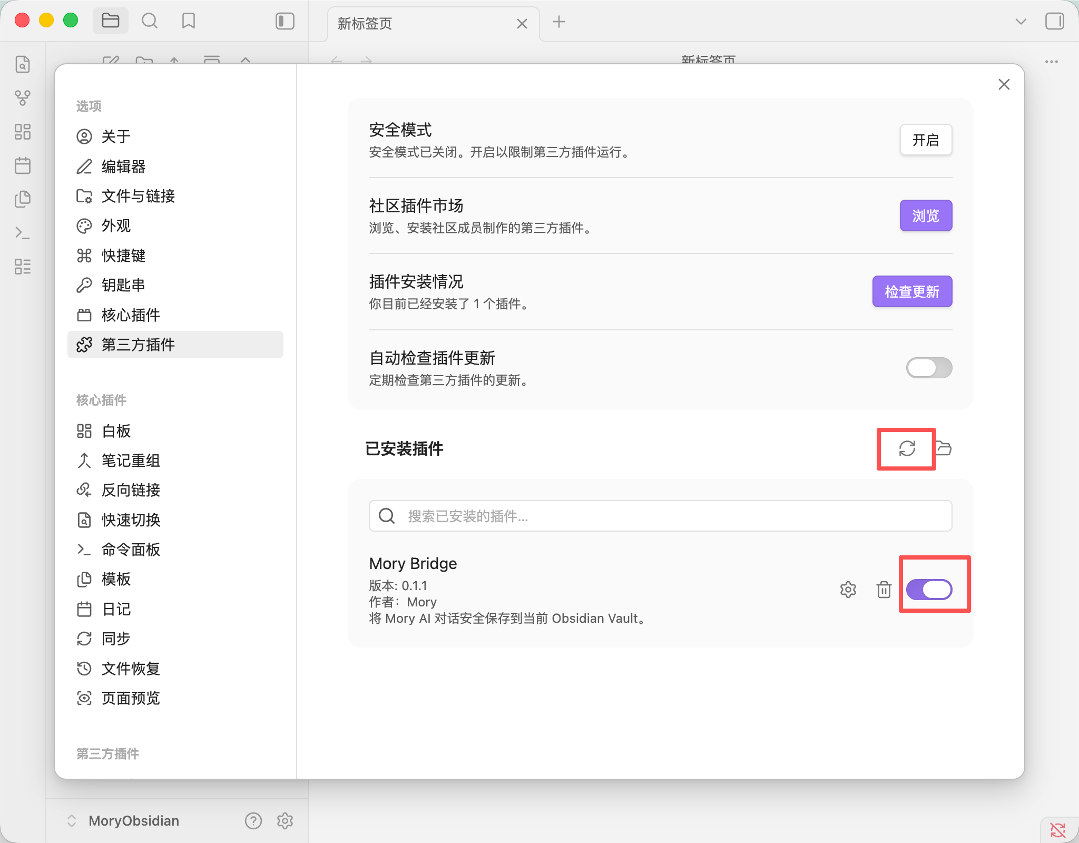Open vault settings gear at bottom

click(x=285, y=821)
